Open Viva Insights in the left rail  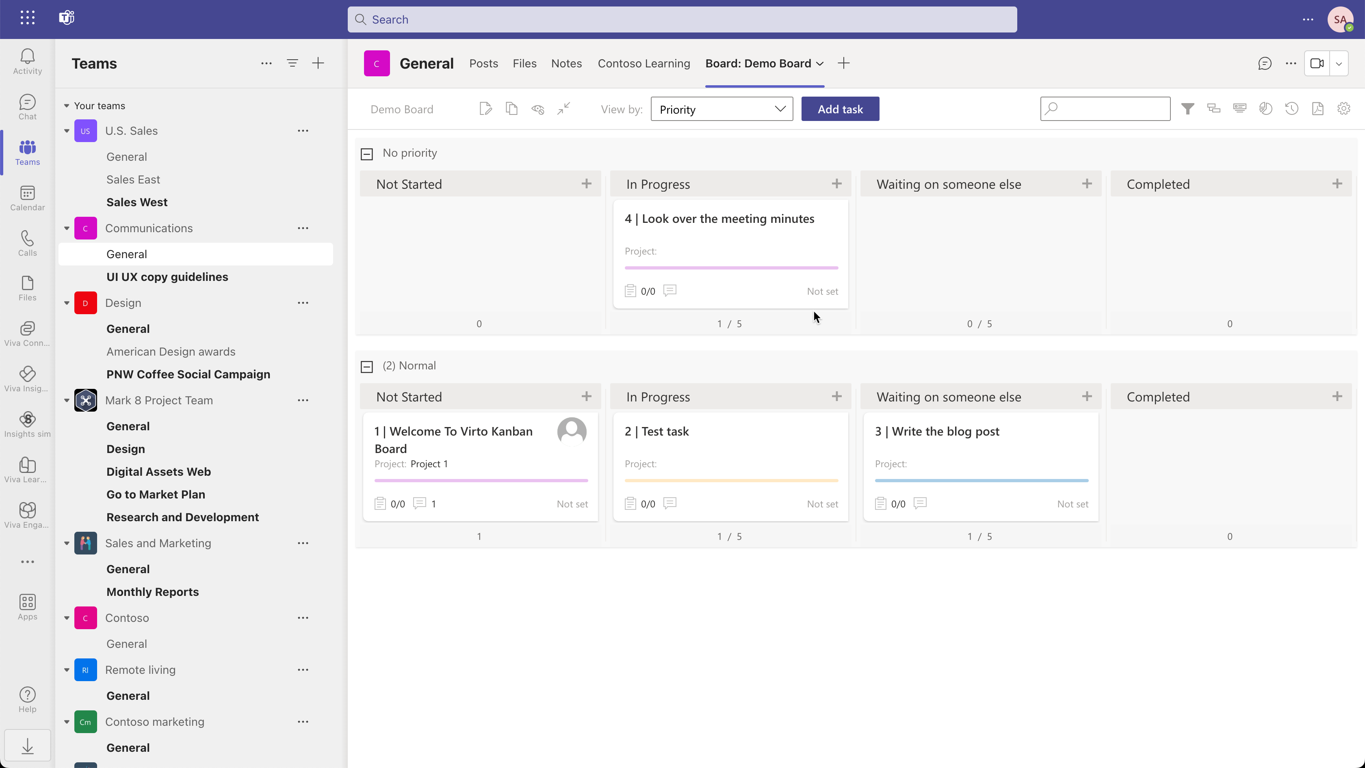coord(27,380)
